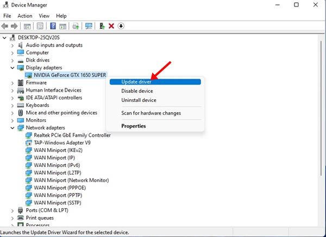Click the Print toolbar icon
This screenshot has width=326, height=237.
[76, 25]
